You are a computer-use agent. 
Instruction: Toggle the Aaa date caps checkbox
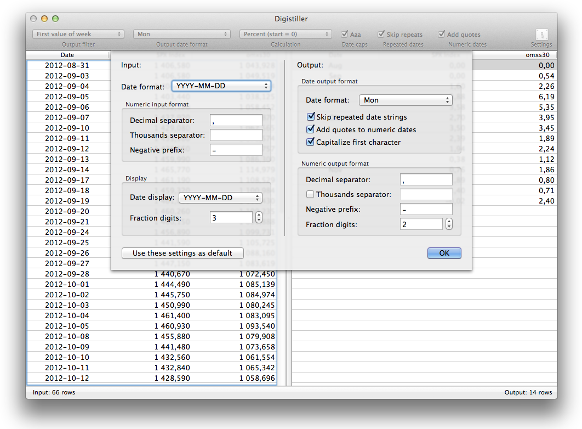(345, 34)
